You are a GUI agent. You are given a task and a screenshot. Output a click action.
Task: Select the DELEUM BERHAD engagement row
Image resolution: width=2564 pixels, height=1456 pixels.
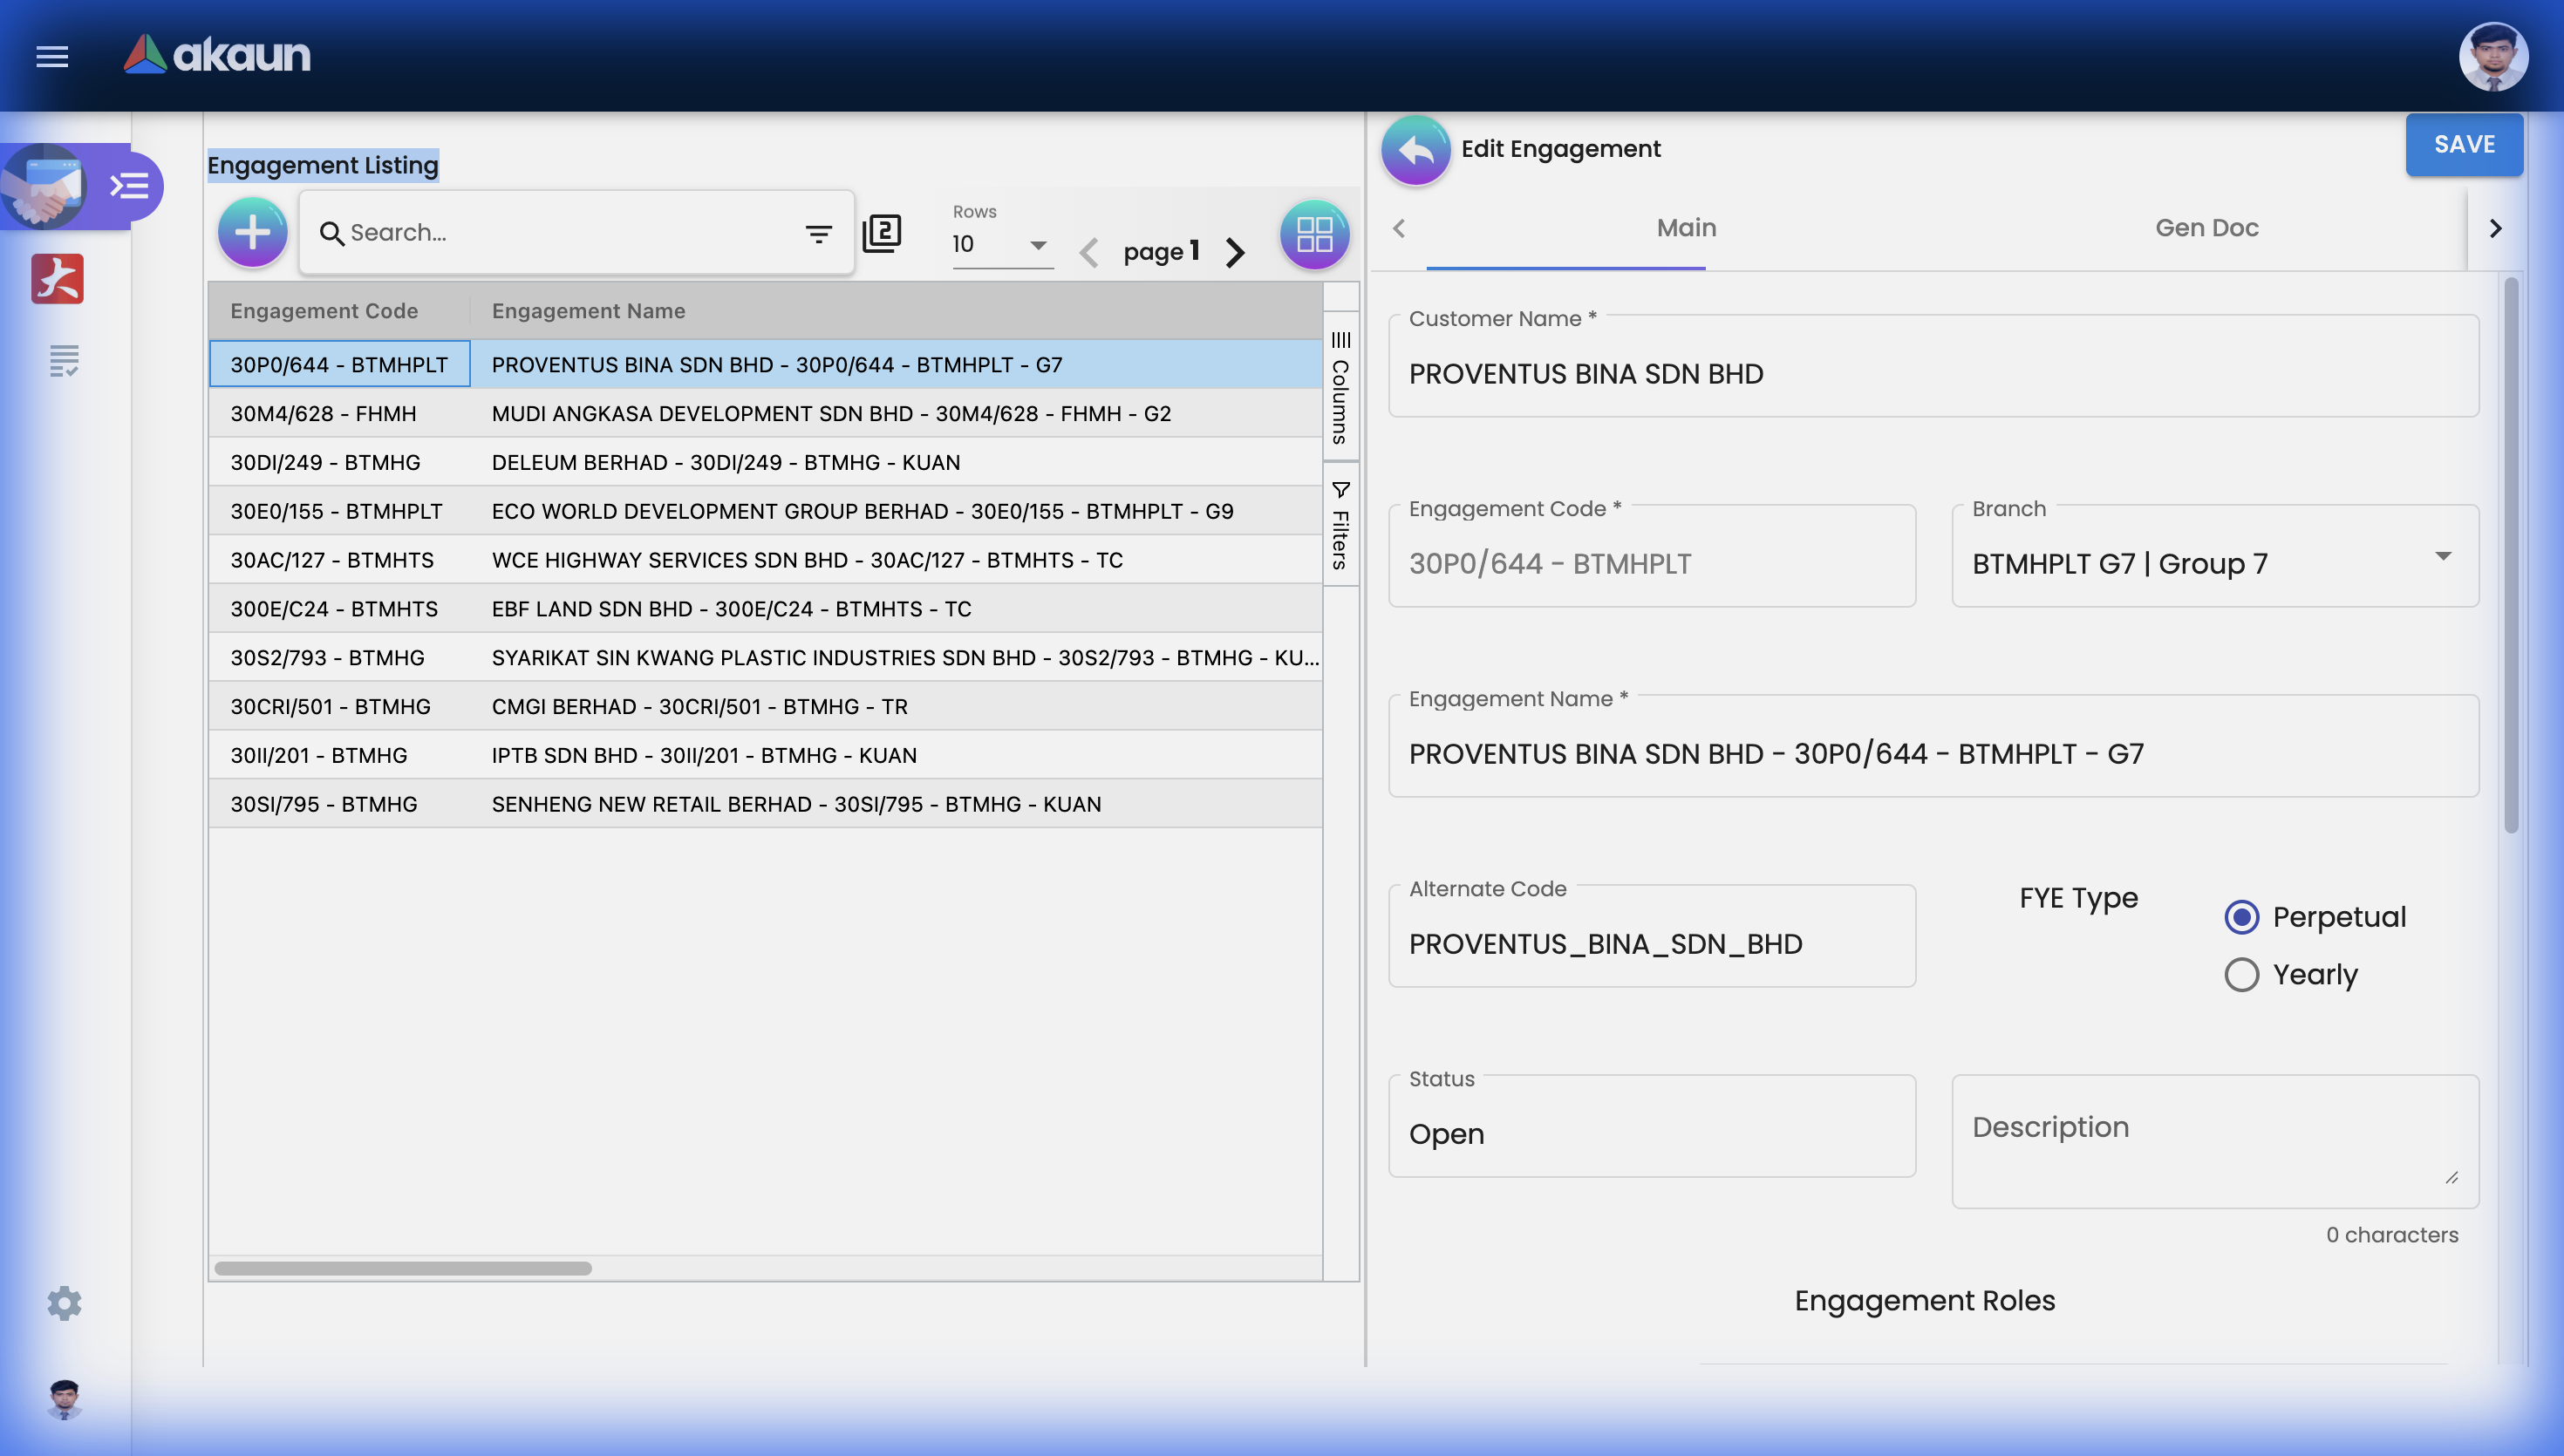click(x=725, y=461)
